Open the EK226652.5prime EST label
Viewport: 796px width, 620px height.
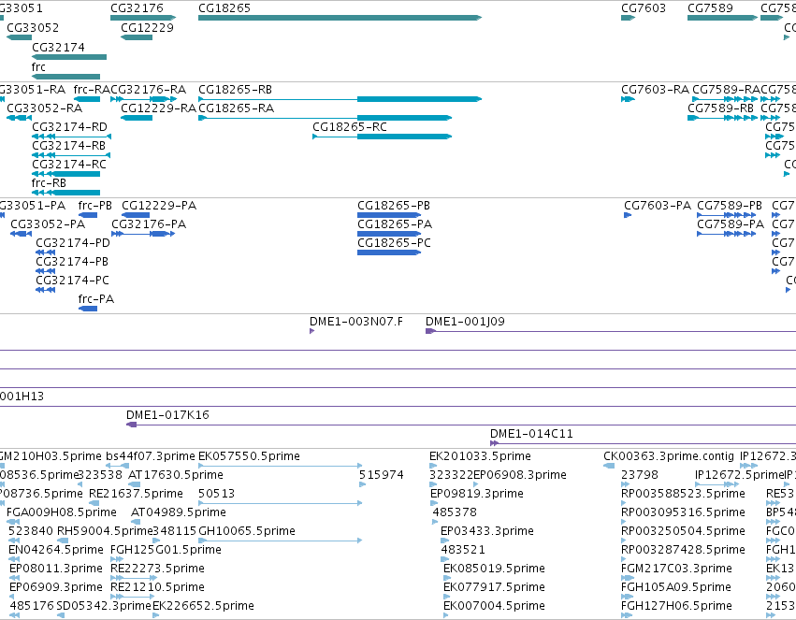pyautogui.click(x=203, y=606)
